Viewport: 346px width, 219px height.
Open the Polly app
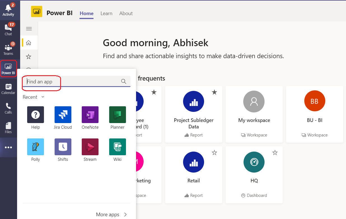point(35,147)
